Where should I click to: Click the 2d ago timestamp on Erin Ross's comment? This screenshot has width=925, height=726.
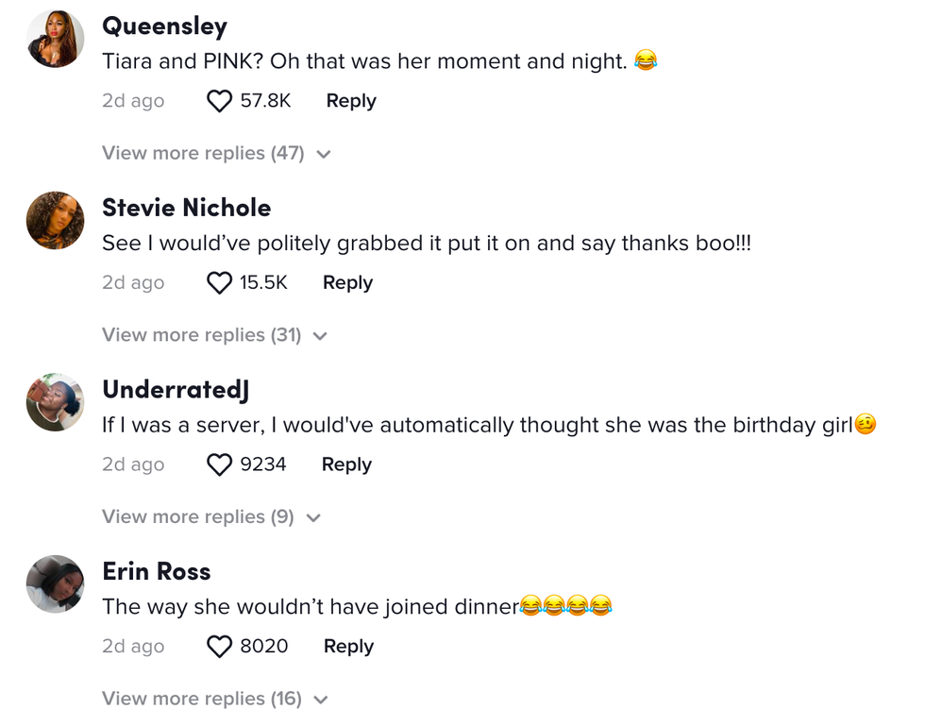pyautogui.click(x=132, y=646)
